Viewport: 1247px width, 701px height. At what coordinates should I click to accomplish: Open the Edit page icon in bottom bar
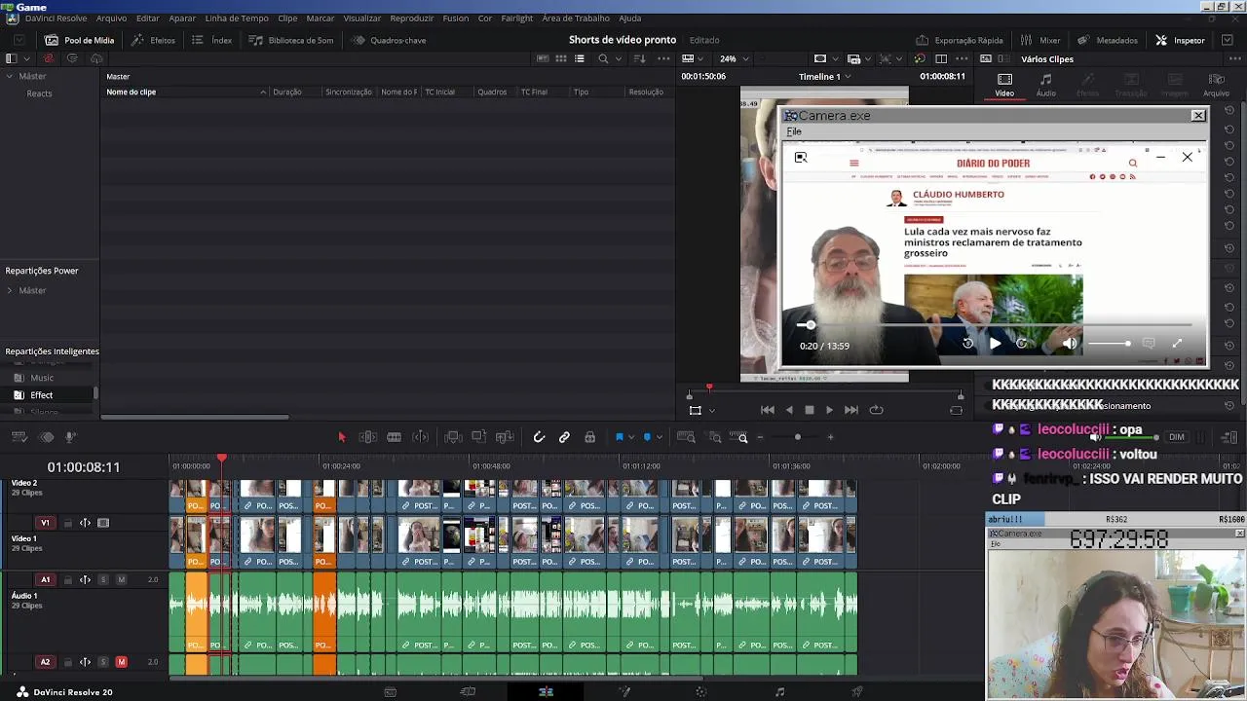[546, 692]
